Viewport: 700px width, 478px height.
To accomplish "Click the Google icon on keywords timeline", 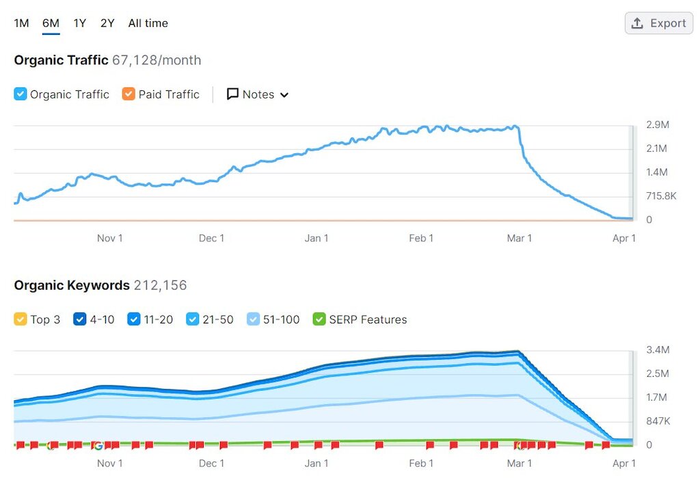I will 98,446.
